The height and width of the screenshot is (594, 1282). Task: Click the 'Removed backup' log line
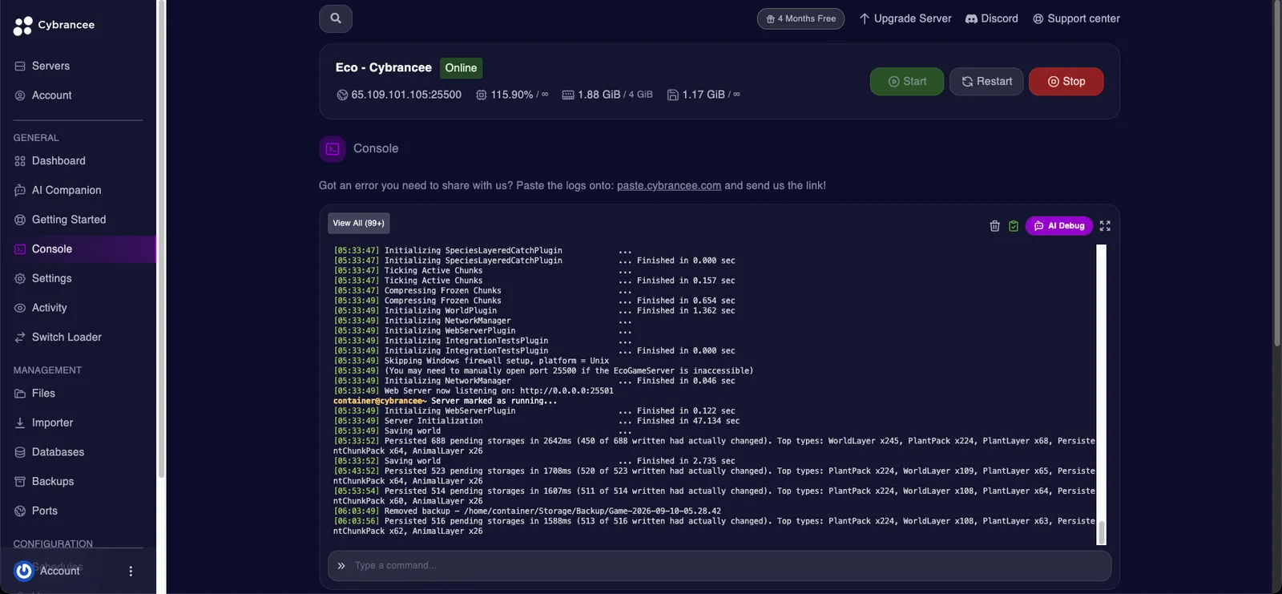pos(527,511)
